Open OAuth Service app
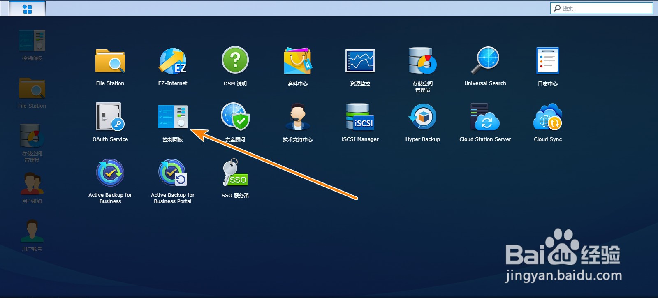Image resolution: width=658 pixels, height=298 pixels. click(110, 117)
